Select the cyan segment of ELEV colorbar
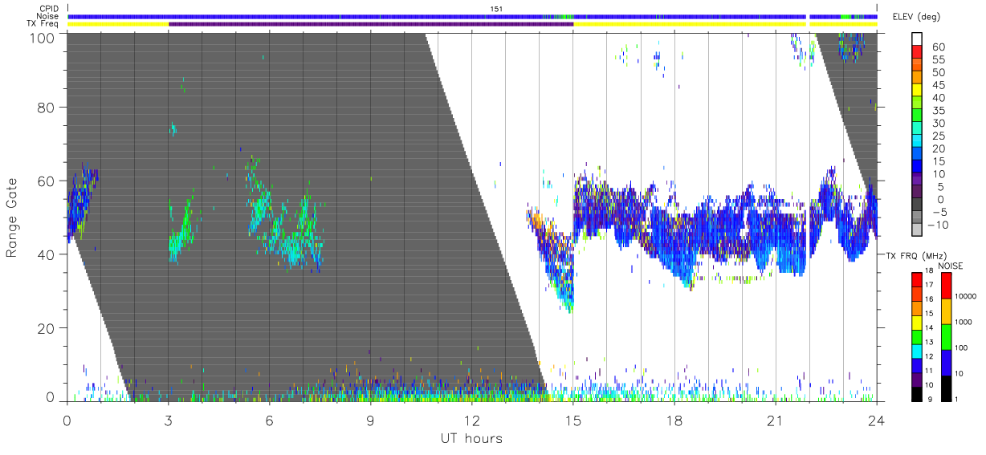The width and height of the screenshot is (986, 455). pos(918,141)
